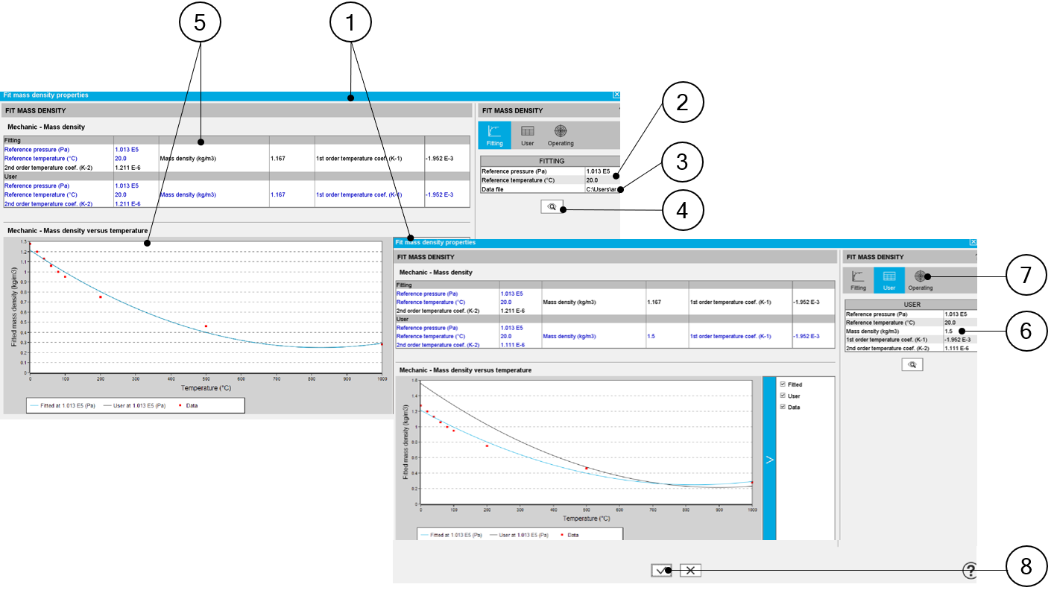Screen dimensions: 1054x593
Task: Cancel using the X button beside checkmark
Action: click(690, 571)
